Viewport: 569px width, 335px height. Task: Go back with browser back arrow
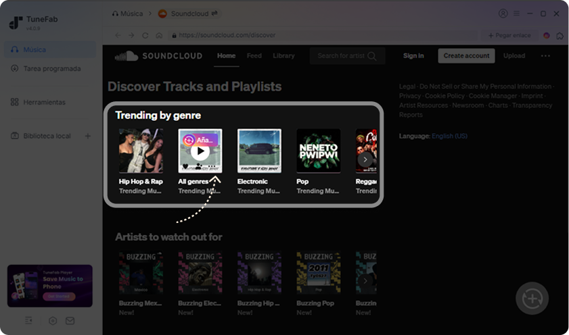coord(118,35)
